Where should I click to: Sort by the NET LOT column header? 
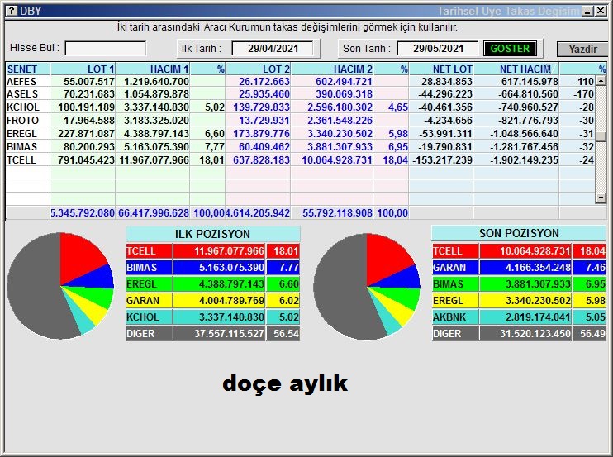click(x=441, y=69)
